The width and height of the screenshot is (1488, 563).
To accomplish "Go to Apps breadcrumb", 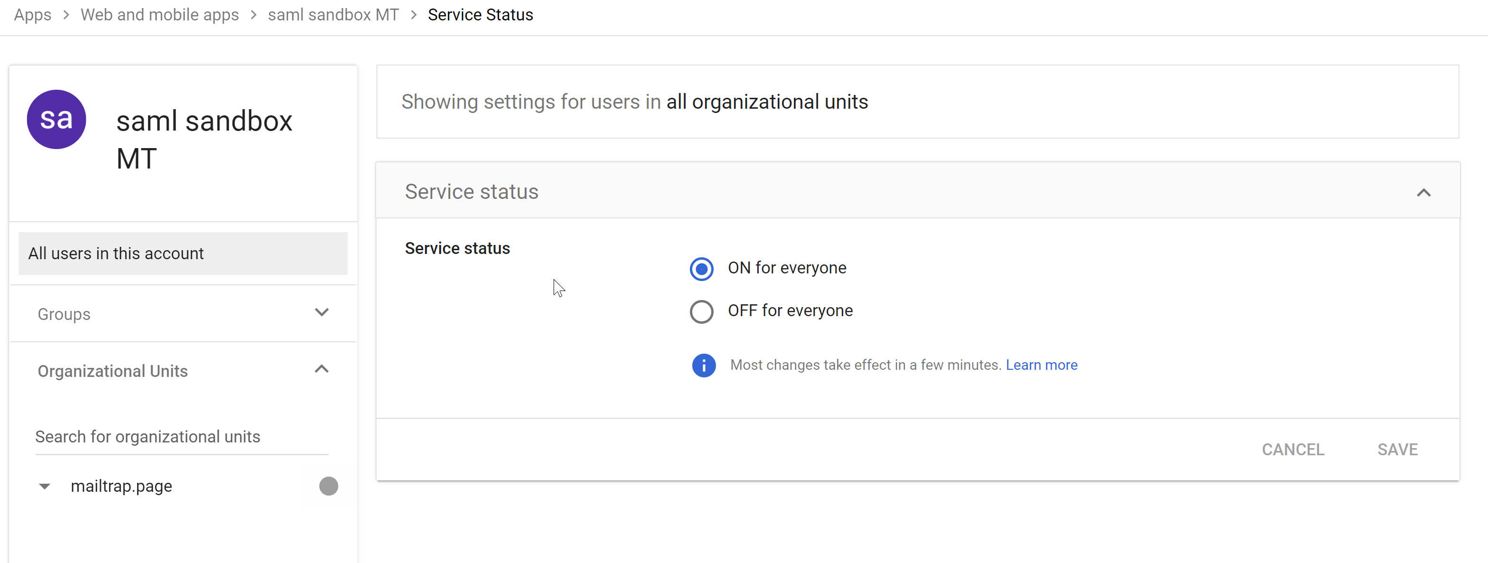I will 32,15.
